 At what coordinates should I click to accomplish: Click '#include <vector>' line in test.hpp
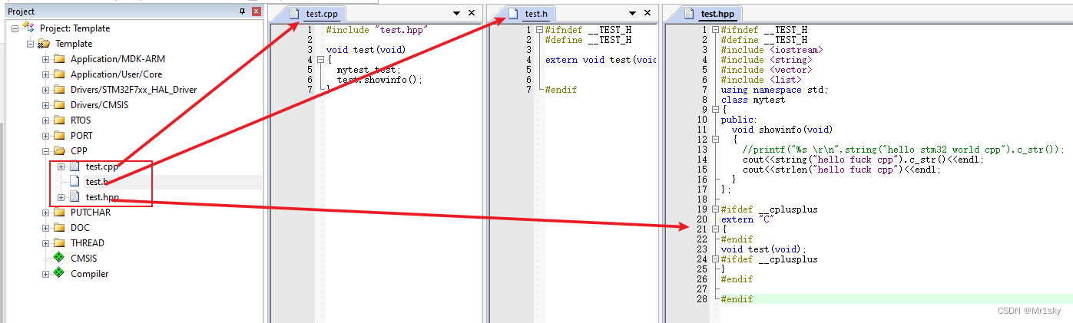coord(766,70)
